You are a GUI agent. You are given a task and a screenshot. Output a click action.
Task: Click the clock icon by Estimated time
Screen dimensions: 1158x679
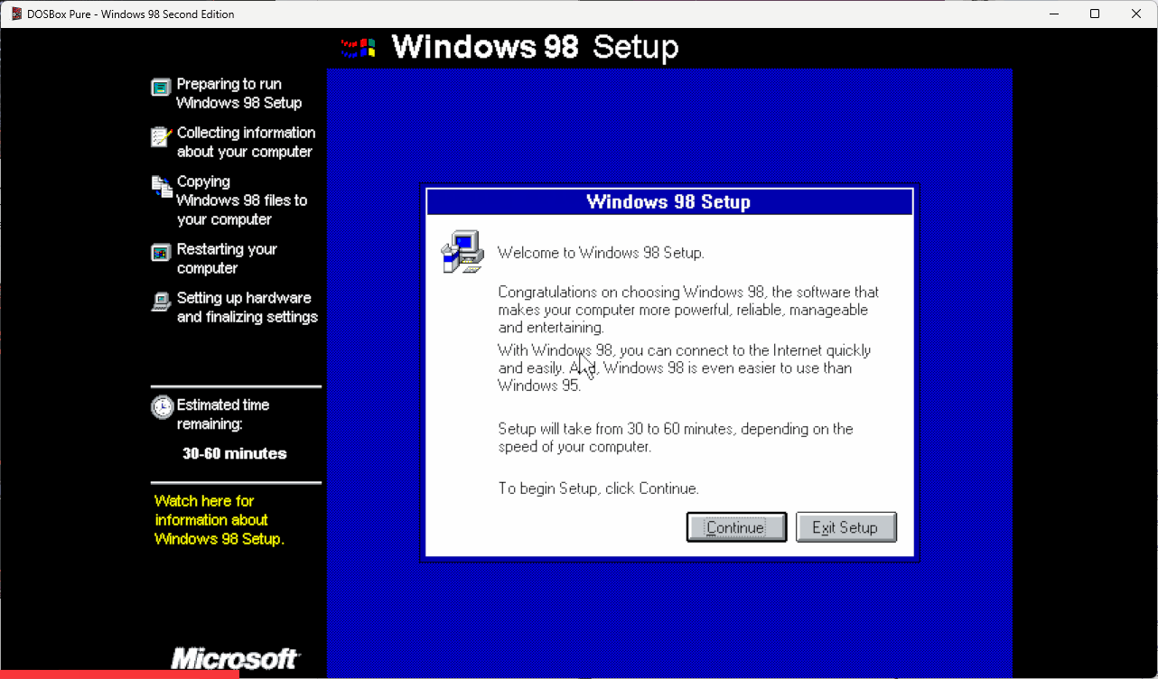[162, 407]
